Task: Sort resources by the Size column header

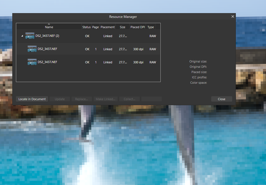Action: click(x=122, y=27)
